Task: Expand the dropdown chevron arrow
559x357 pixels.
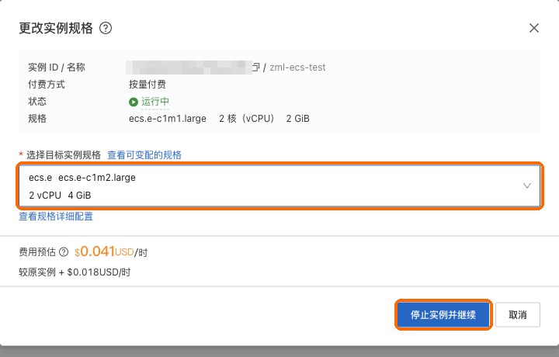Action: [x=527, y=186]
